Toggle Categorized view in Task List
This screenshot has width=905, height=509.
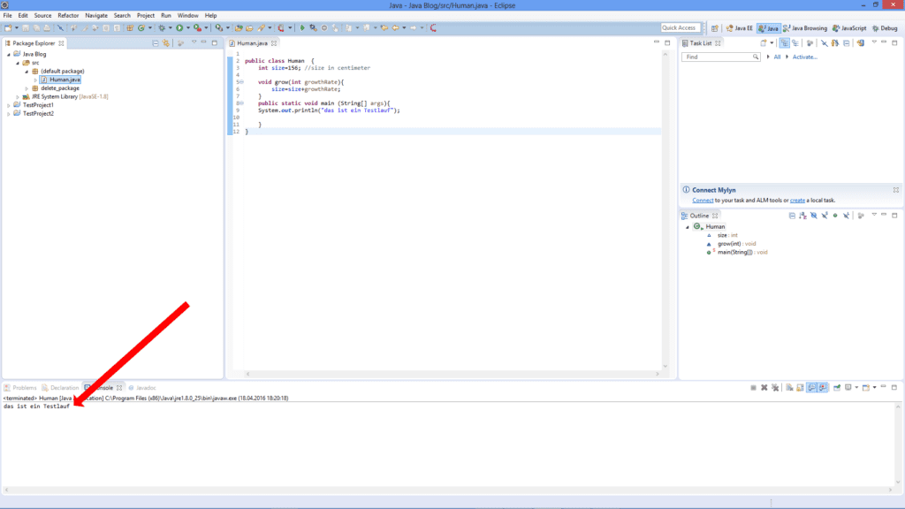(x=785, y=42)
